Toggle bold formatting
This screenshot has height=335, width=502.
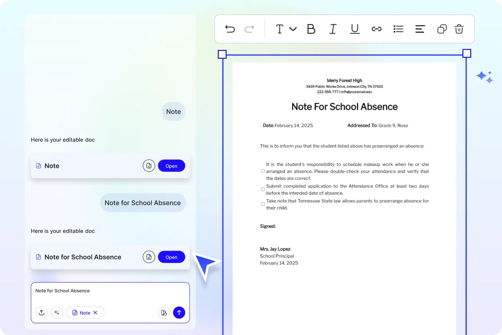[x=311, y=29]
